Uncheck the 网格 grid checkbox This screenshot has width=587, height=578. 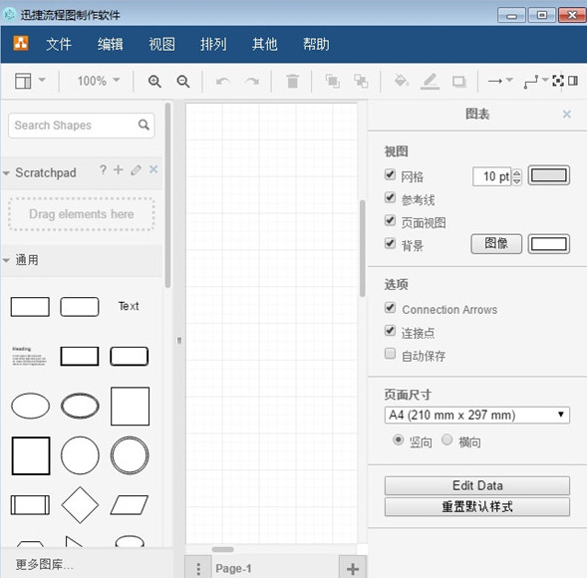click(x=390, y=174)
